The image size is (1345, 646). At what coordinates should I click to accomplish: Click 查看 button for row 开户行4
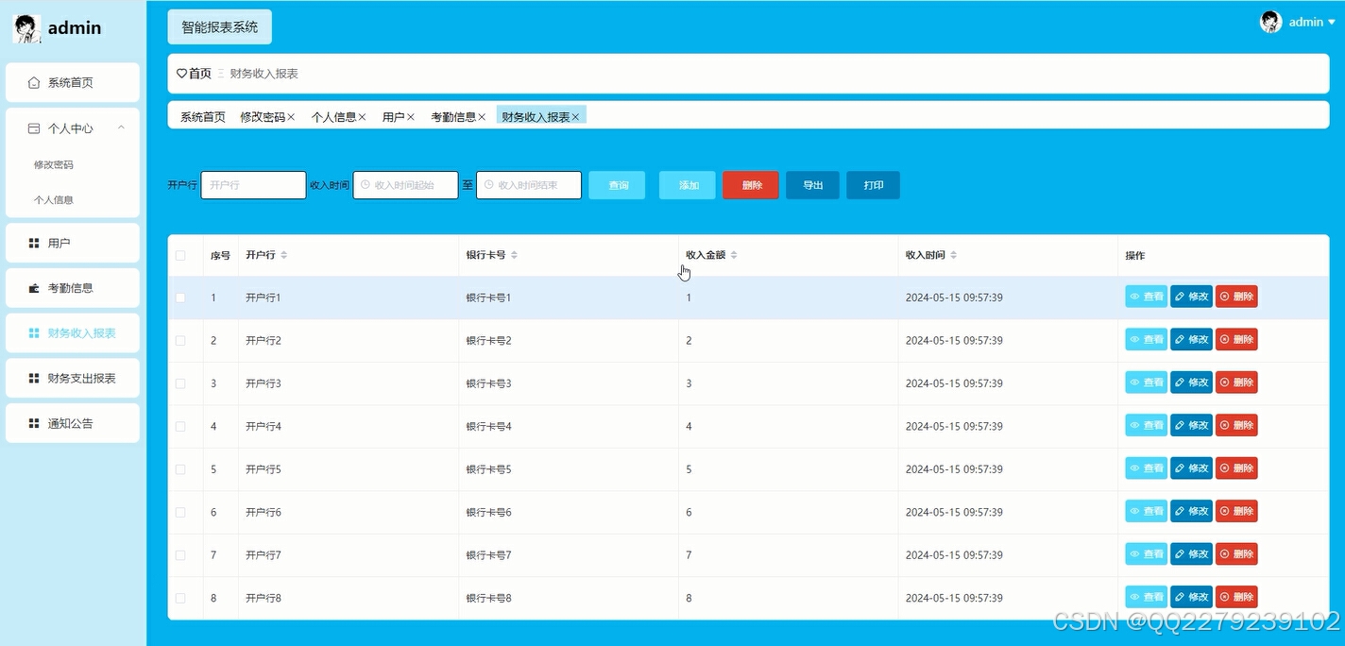(x=1147, y=426)
